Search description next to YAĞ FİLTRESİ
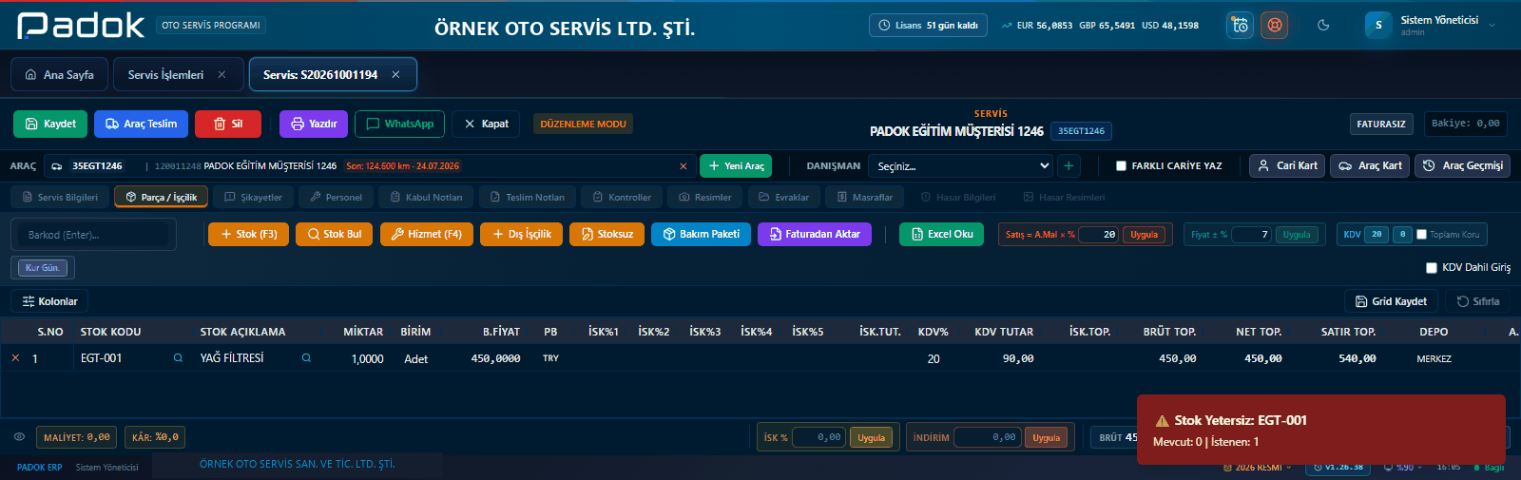The height and width of the screenshot is (480, 1521). 306,358
